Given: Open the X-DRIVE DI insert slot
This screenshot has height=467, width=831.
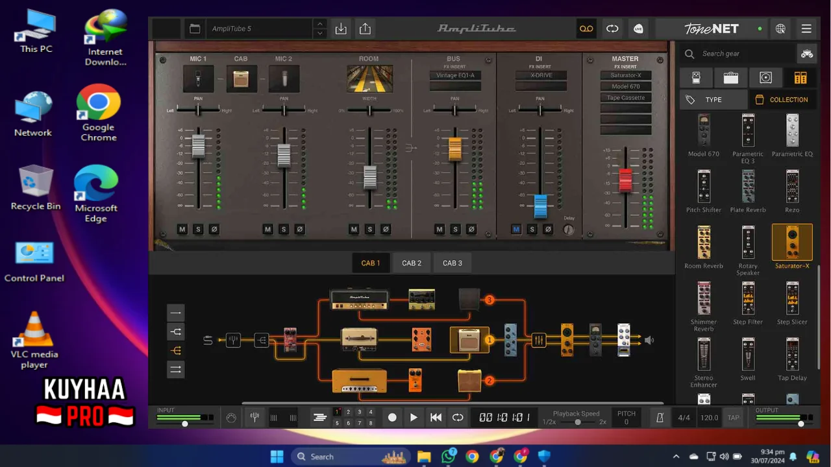Looking at the screenshot, I should [540, 75].
